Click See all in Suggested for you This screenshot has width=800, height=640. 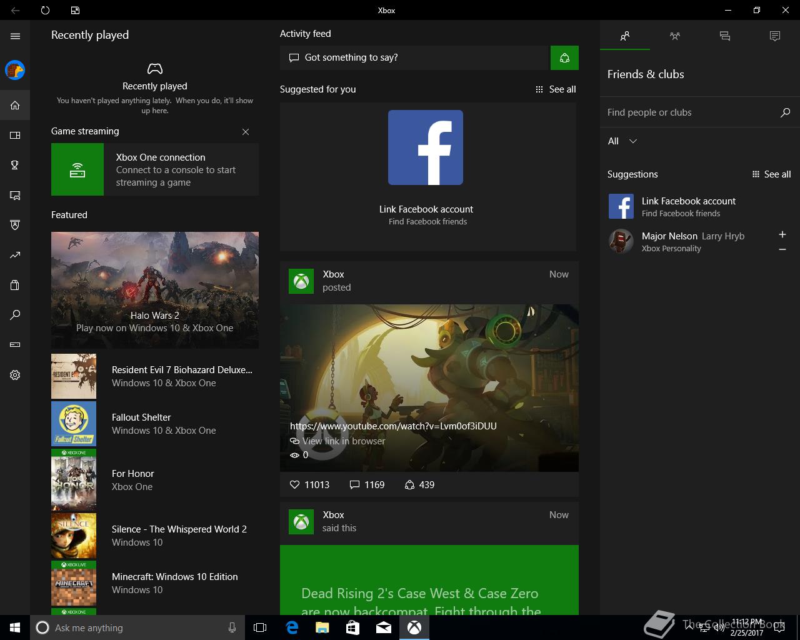[556, 89]
